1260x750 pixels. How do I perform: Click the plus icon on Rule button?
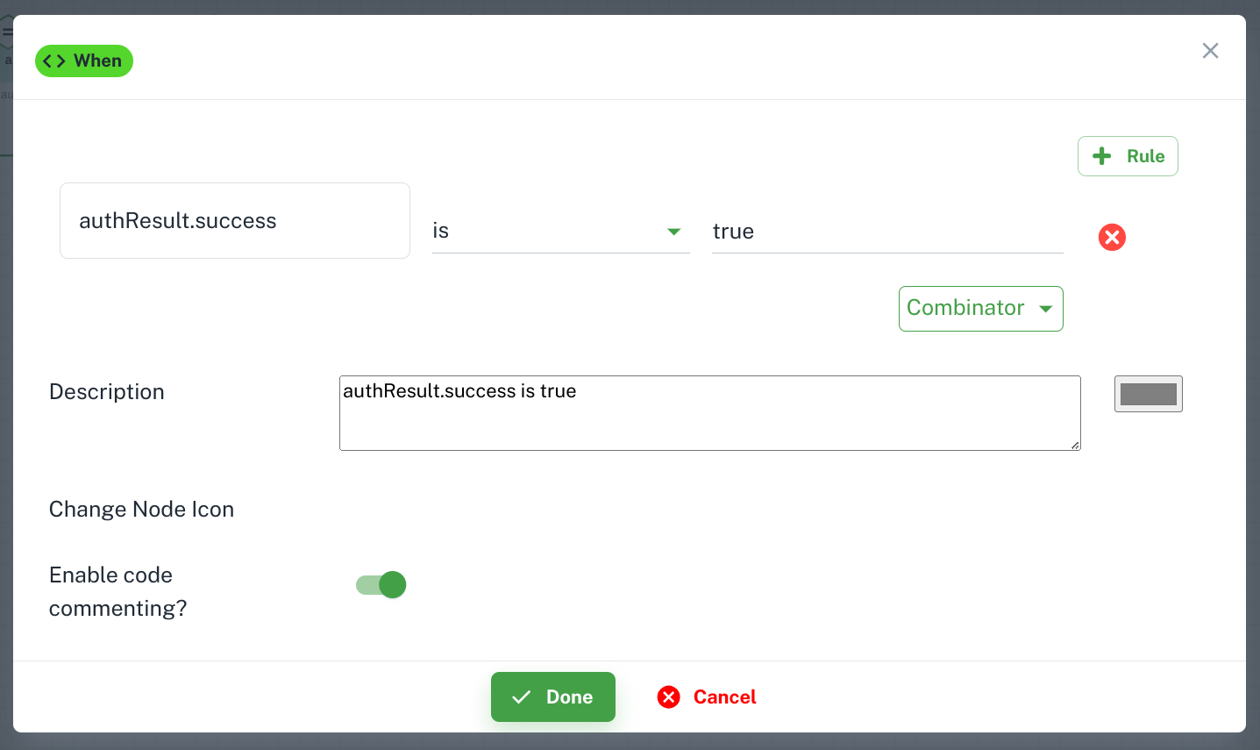(x=1102, y=156)
